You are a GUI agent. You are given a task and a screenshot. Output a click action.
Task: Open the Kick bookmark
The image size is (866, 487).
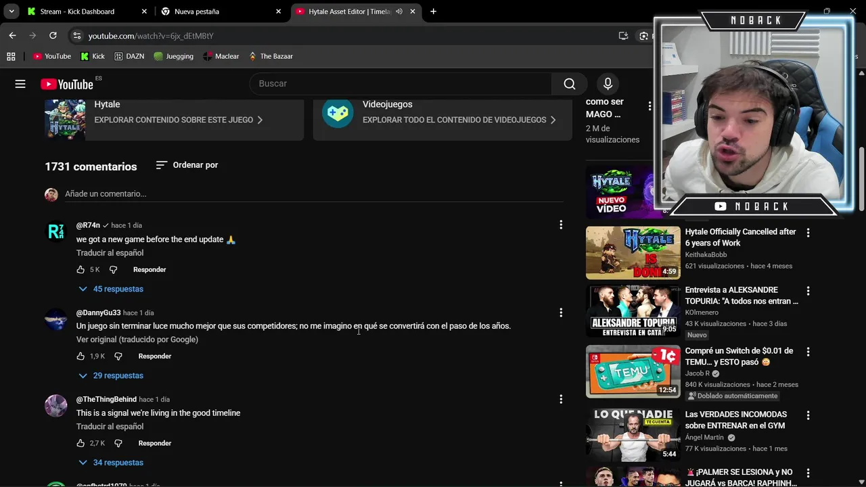93,56
